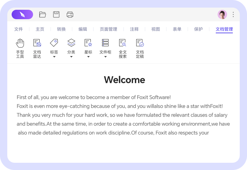This screenshot has height=170, width=247.
Task: Open the 页面管理 tab
Action: tap(109, 29)
